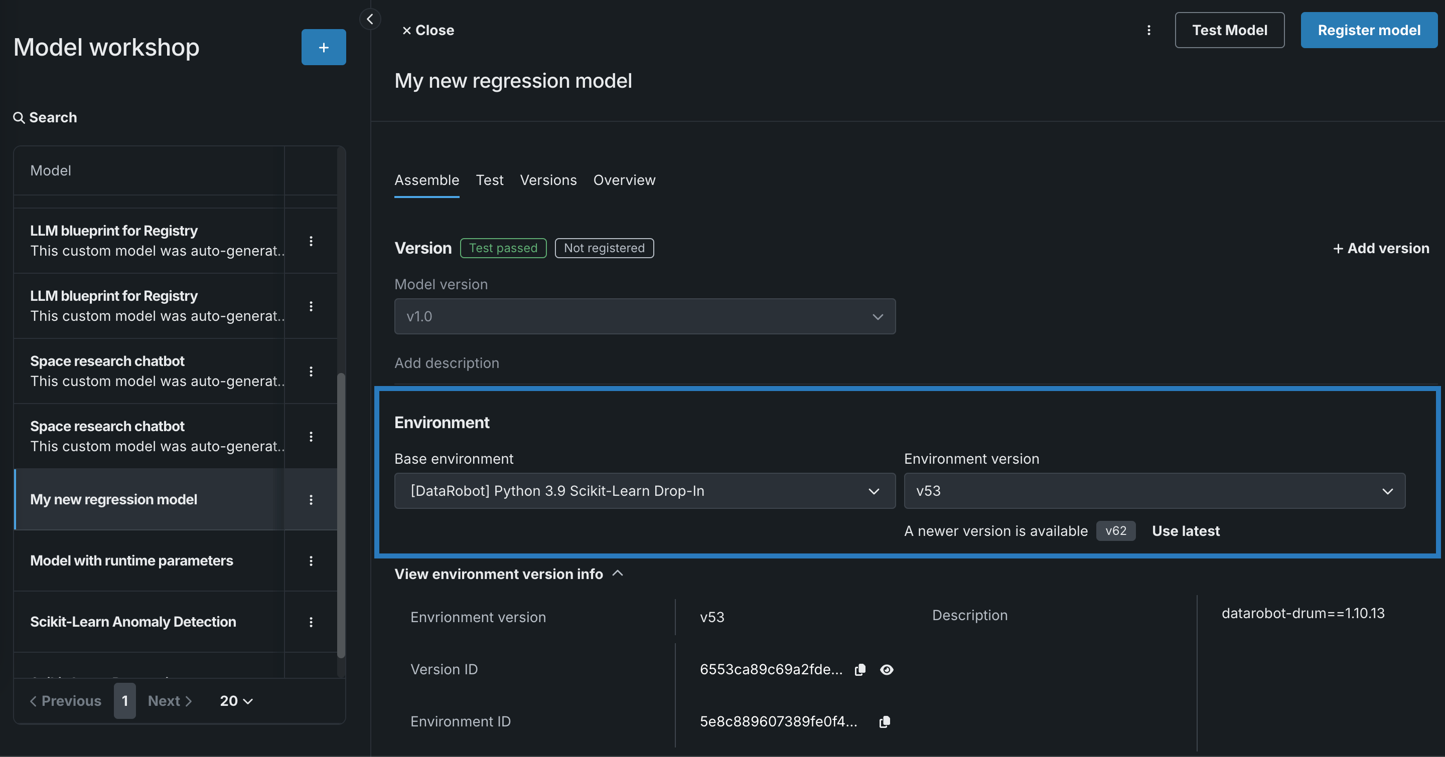
Task: Click the Register model button
Action: coord(1368,30)
